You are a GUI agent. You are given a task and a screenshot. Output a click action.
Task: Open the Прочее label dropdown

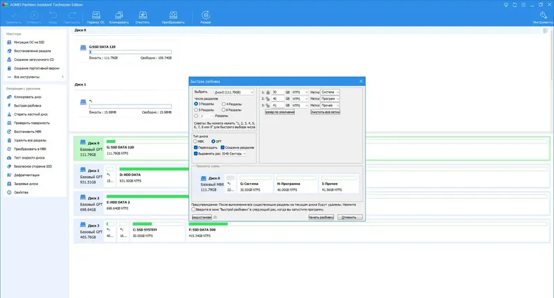coord(330,105)
